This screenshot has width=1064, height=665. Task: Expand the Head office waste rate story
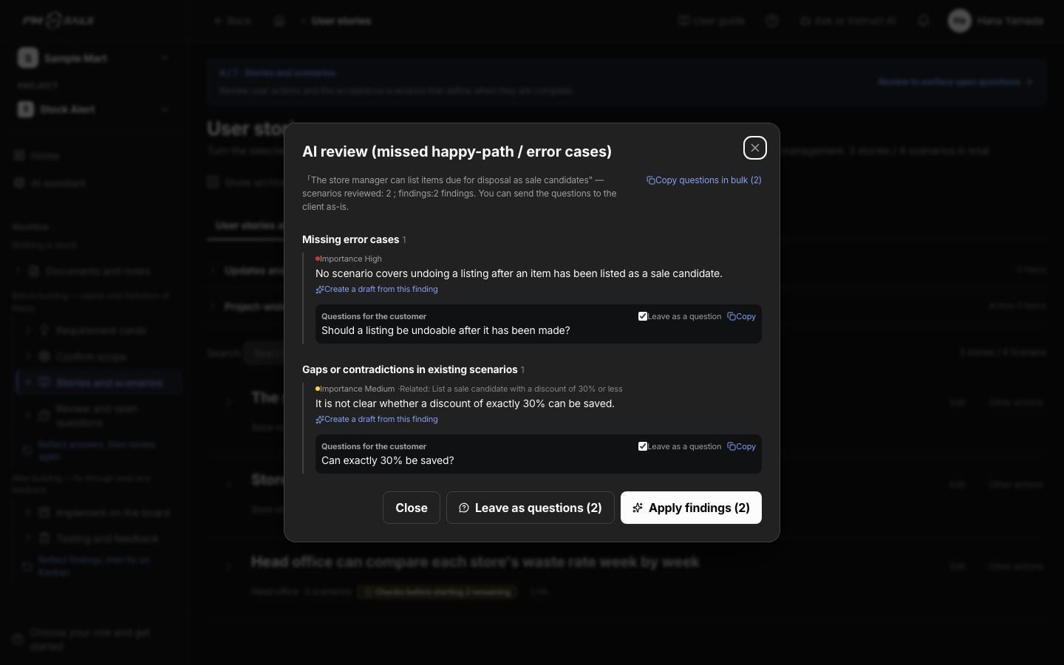point(230,567)
